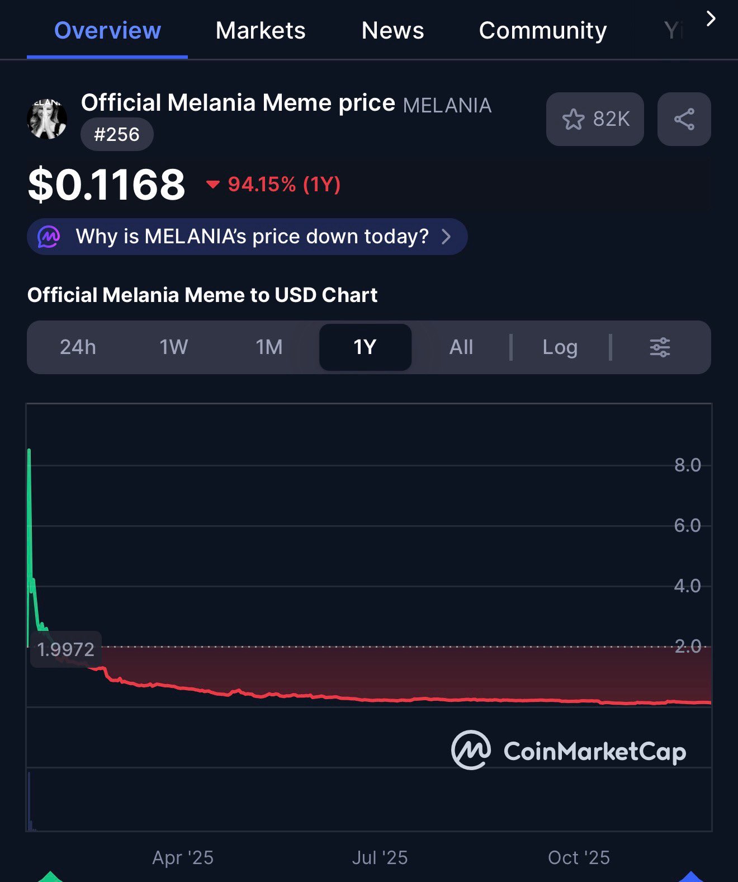The width and height of the screenshot is (738, 882).
Task: Expand the price question chevron arrow
Action: tap(446, 237)
